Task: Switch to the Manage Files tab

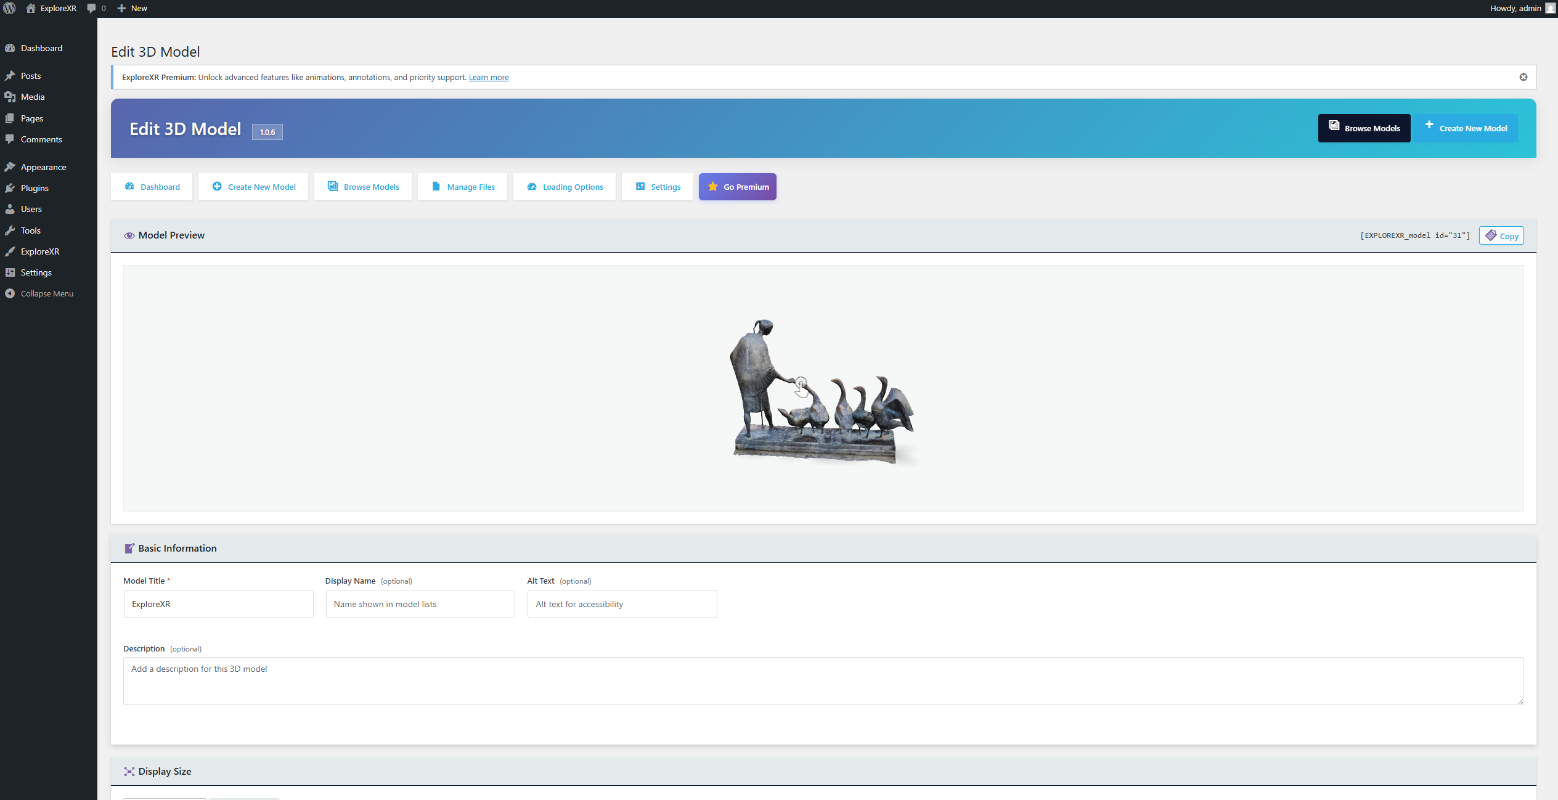Action: click(463, 187)
